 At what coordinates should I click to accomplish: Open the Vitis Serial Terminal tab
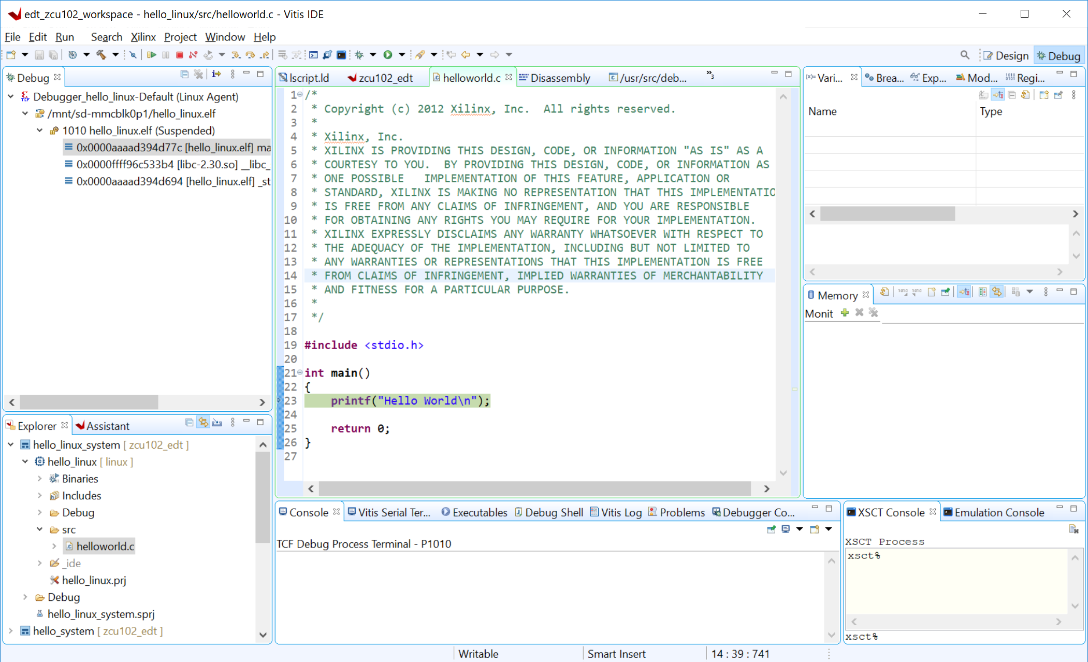389,512
